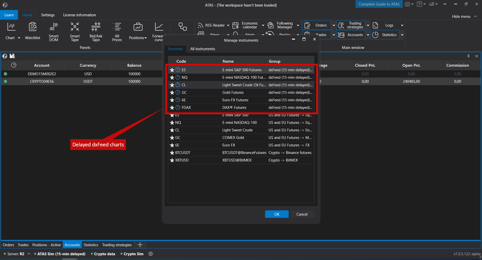Expand the Orders dropdown arrow
482x260 pixels.
point(334,25)
